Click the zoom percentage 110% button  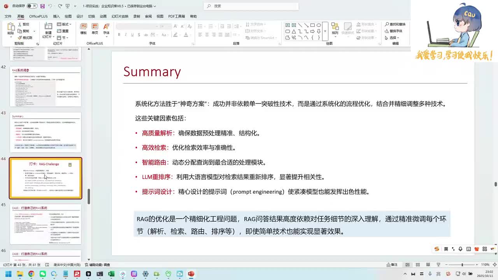(x=485, y=265)
